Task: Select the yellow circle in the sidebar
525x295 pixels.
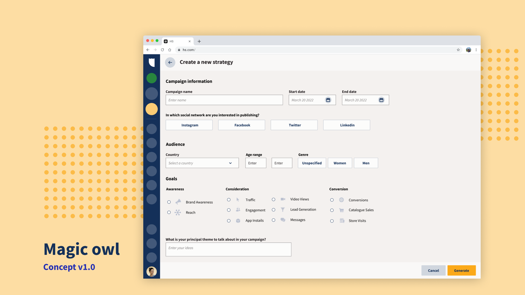Action: [x=151, y=109]
